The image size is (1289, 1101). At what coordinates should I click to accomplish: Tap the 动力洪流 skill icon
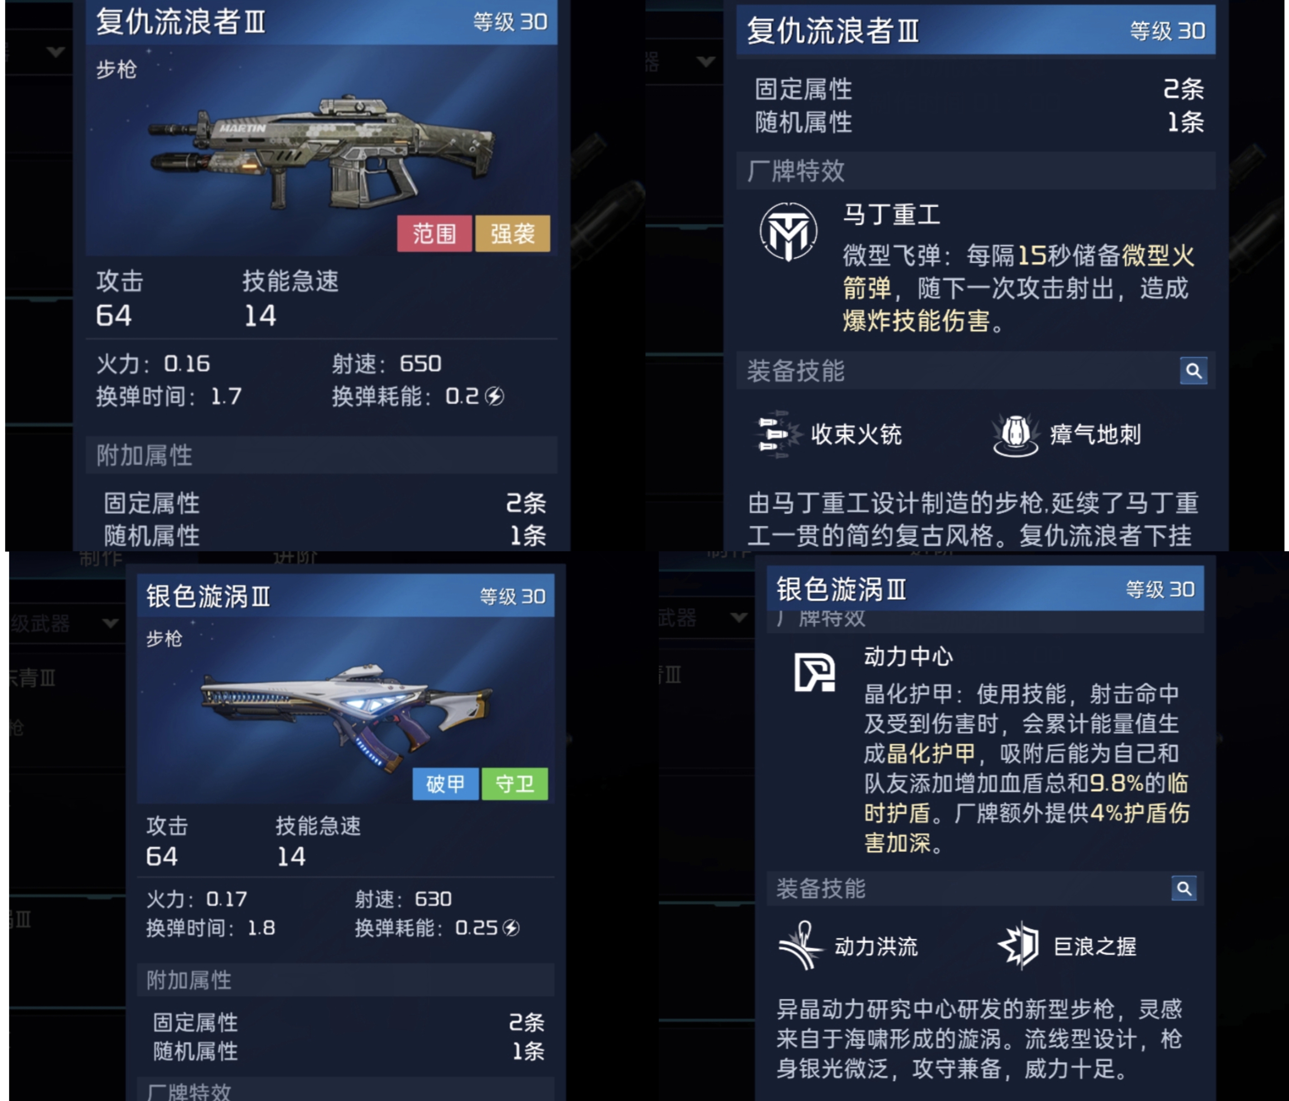pos(801,946)
